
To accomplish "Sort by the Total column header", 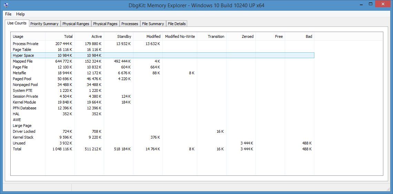I will point(60,36).
